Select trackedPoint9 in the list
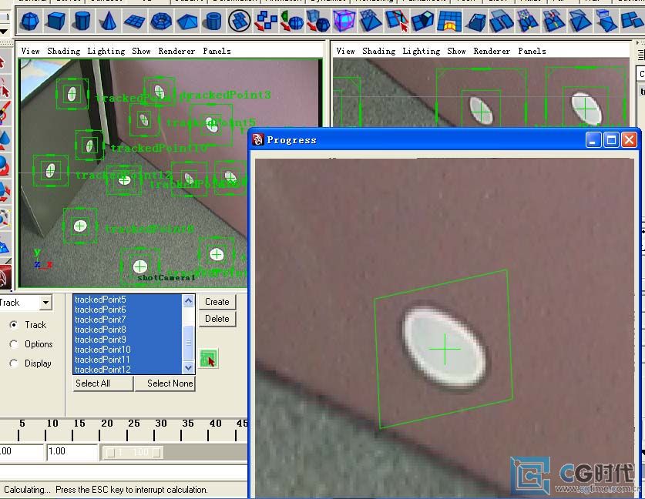 pos(127,340)
